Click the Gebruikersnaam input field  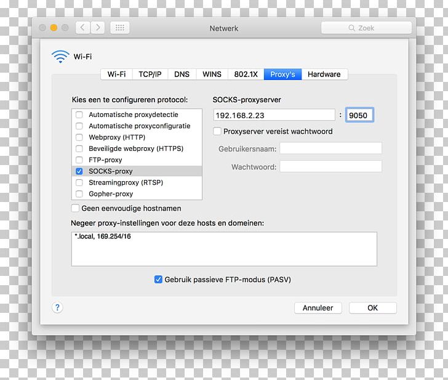pos(330,148)
